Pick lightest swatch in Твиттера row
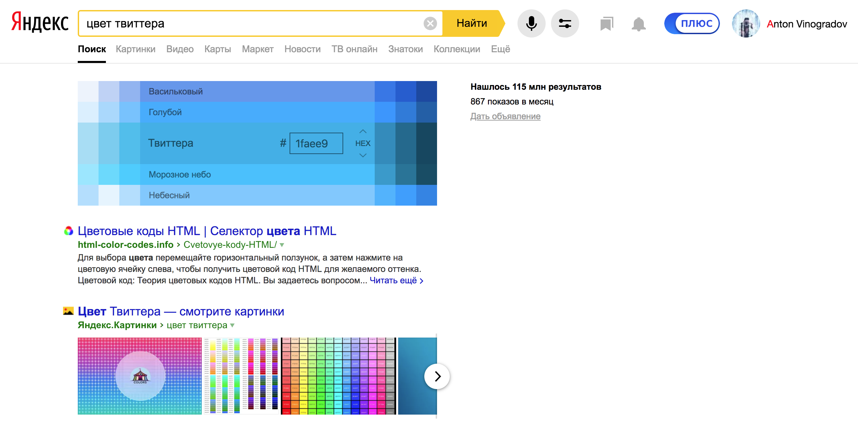 [88, 143]
